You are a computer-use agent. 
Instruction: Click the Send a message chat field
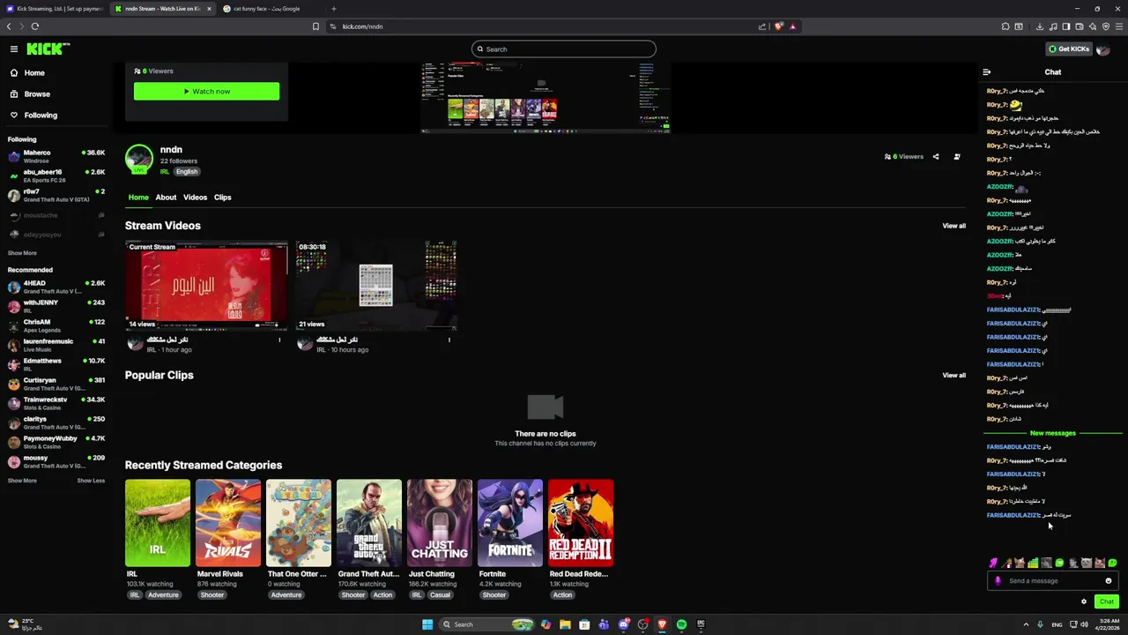pyautogui.click(x=1053, y=581)
